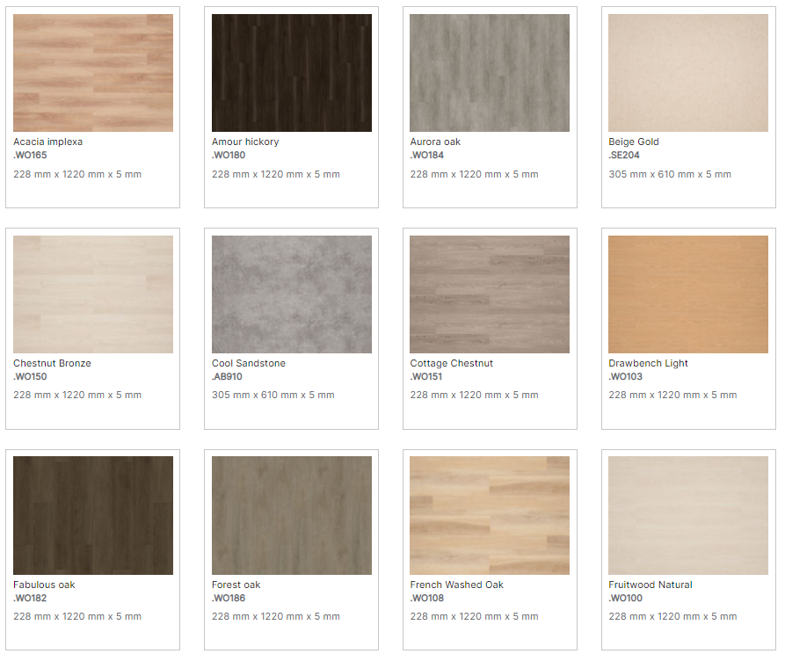Click the dimensions text under Aurora oak

click(474, 174)
